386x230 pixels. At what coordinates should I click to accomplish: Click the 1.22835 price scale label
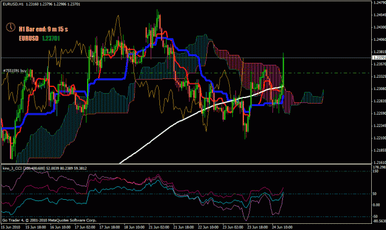(380, 101)
